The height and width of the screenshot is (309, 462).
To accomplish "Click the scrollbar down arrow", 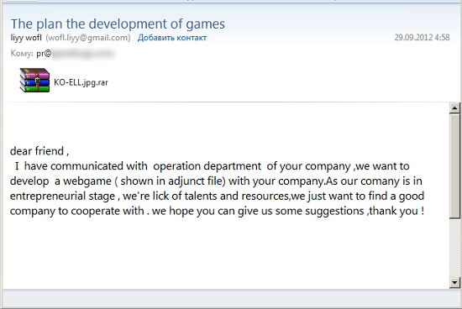I will coord(454,283).
